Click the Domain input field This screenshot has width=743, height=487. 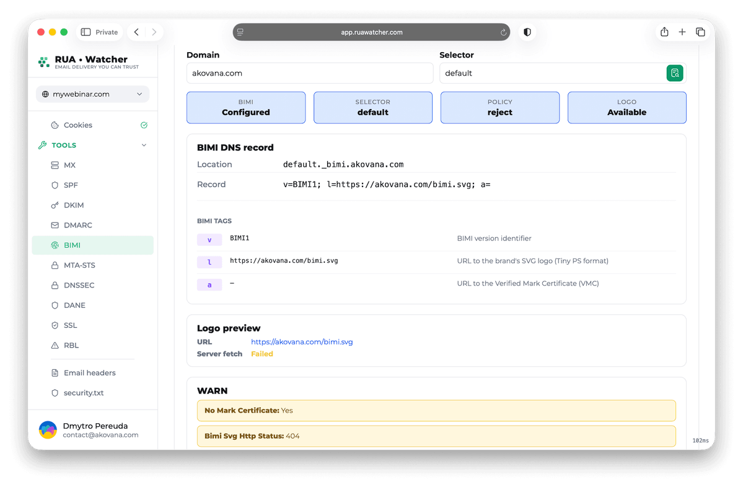point(310,73)
